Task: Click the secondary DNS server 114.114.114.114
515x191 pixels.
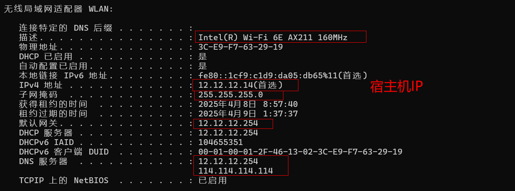Action: pyautogui.click(x=235, y=171)
